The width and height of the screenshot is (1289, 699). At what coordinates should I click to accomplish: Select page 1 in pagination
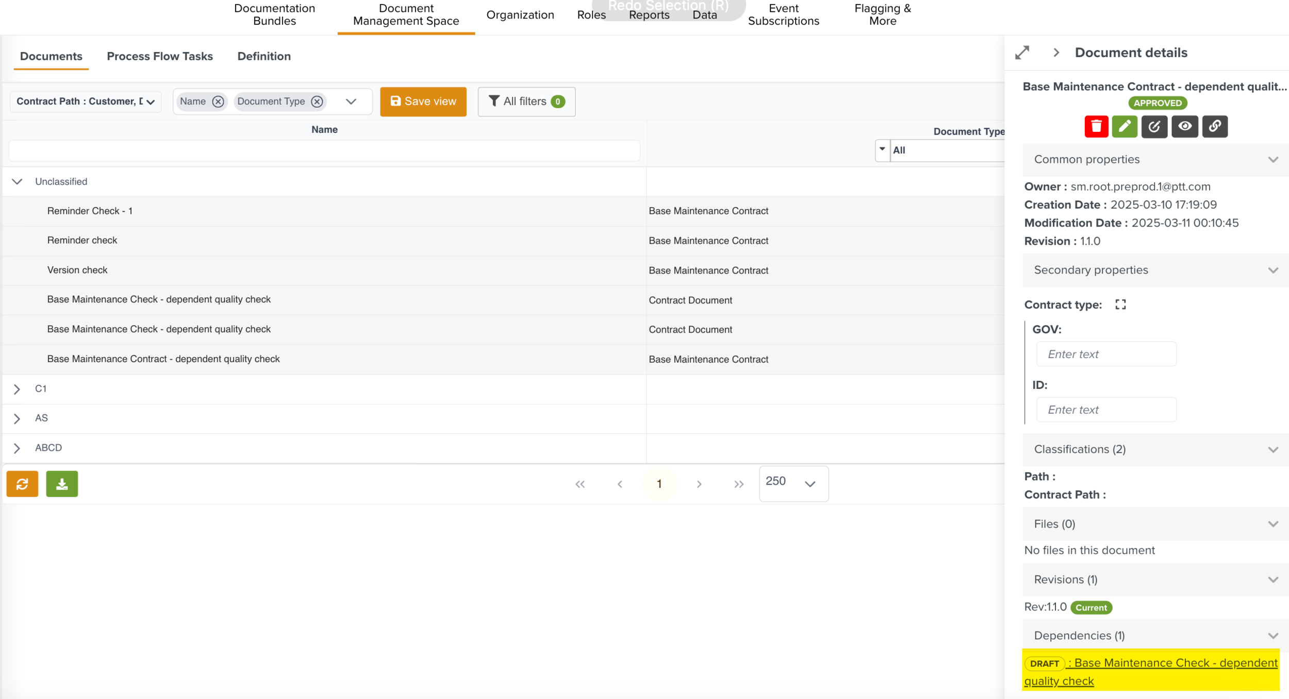click(659, 484)
